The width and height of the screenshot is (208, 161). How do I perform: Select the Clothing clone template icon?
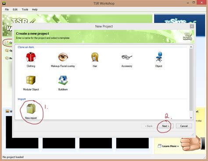click(31, 57)
